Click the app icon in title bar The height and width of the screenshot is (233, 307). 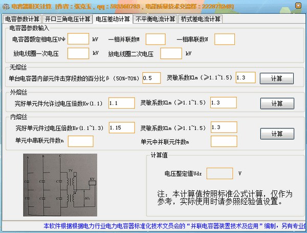[x=6, y=7]
